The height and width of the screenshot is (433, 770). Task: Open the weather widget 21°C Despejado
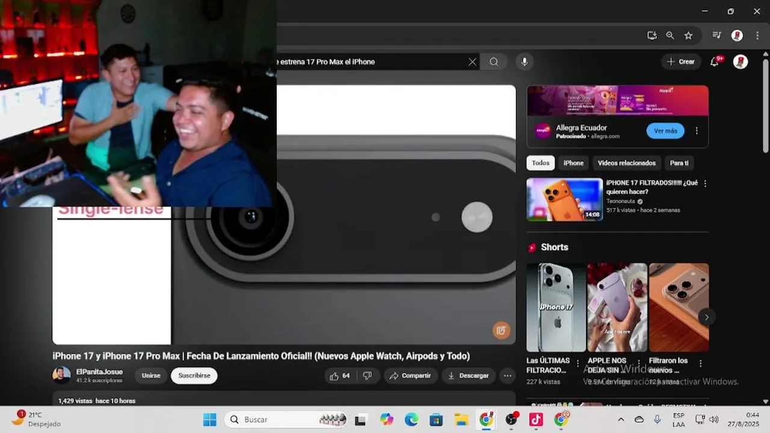[36, 419]
